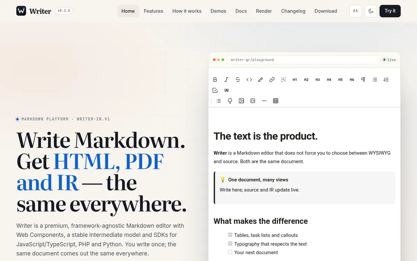
Task: Insert a task list with checkbox icon
Action: (x=215, y=90)
